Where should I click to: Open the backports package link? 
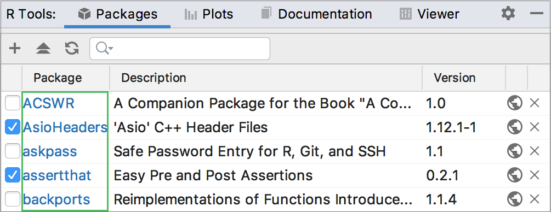56,200
